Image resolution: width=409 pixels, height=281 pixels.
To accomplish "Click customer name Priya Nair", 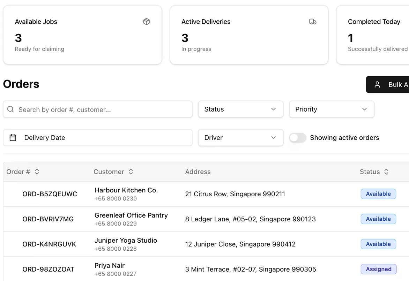I will [x=110, y=265].
